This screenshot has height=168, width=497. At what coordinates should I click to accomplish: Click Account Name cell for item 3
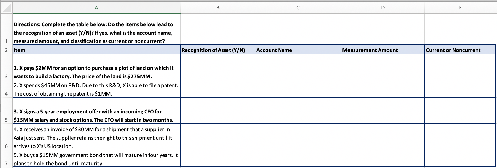[298, 111]
